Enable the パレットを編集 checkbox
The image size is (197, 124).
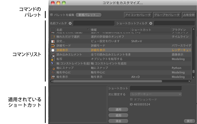52,15
